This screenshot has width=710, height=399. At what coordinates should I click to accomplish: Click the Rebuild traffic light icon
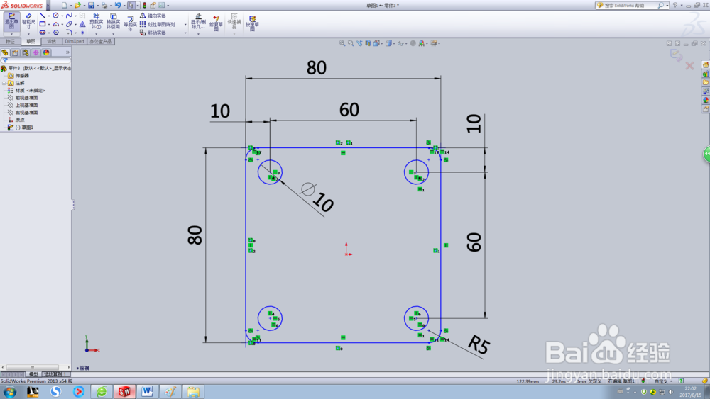coord(144,6)
